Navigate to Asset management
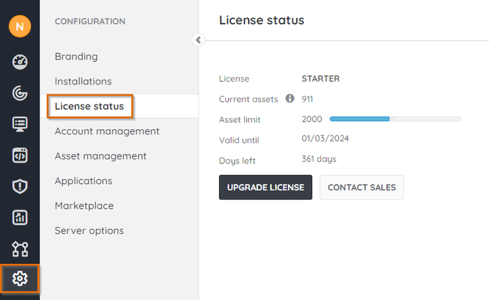The image size is (489, 300). pos(100,155)
